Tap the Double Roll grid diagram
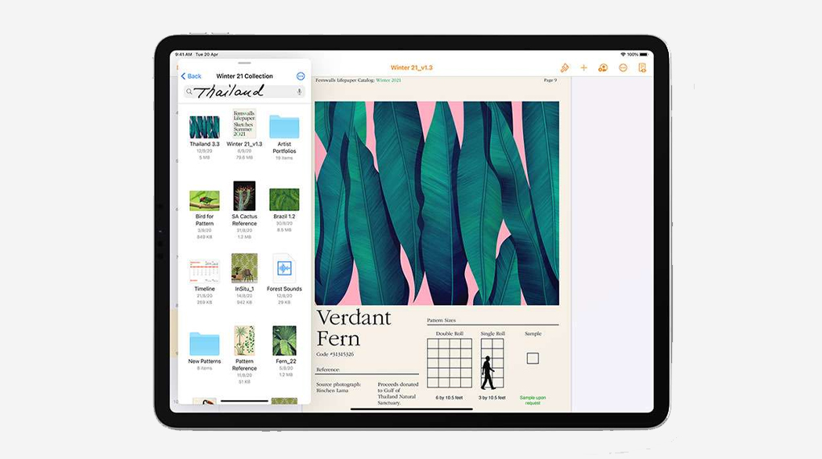 tap(449, 363)
